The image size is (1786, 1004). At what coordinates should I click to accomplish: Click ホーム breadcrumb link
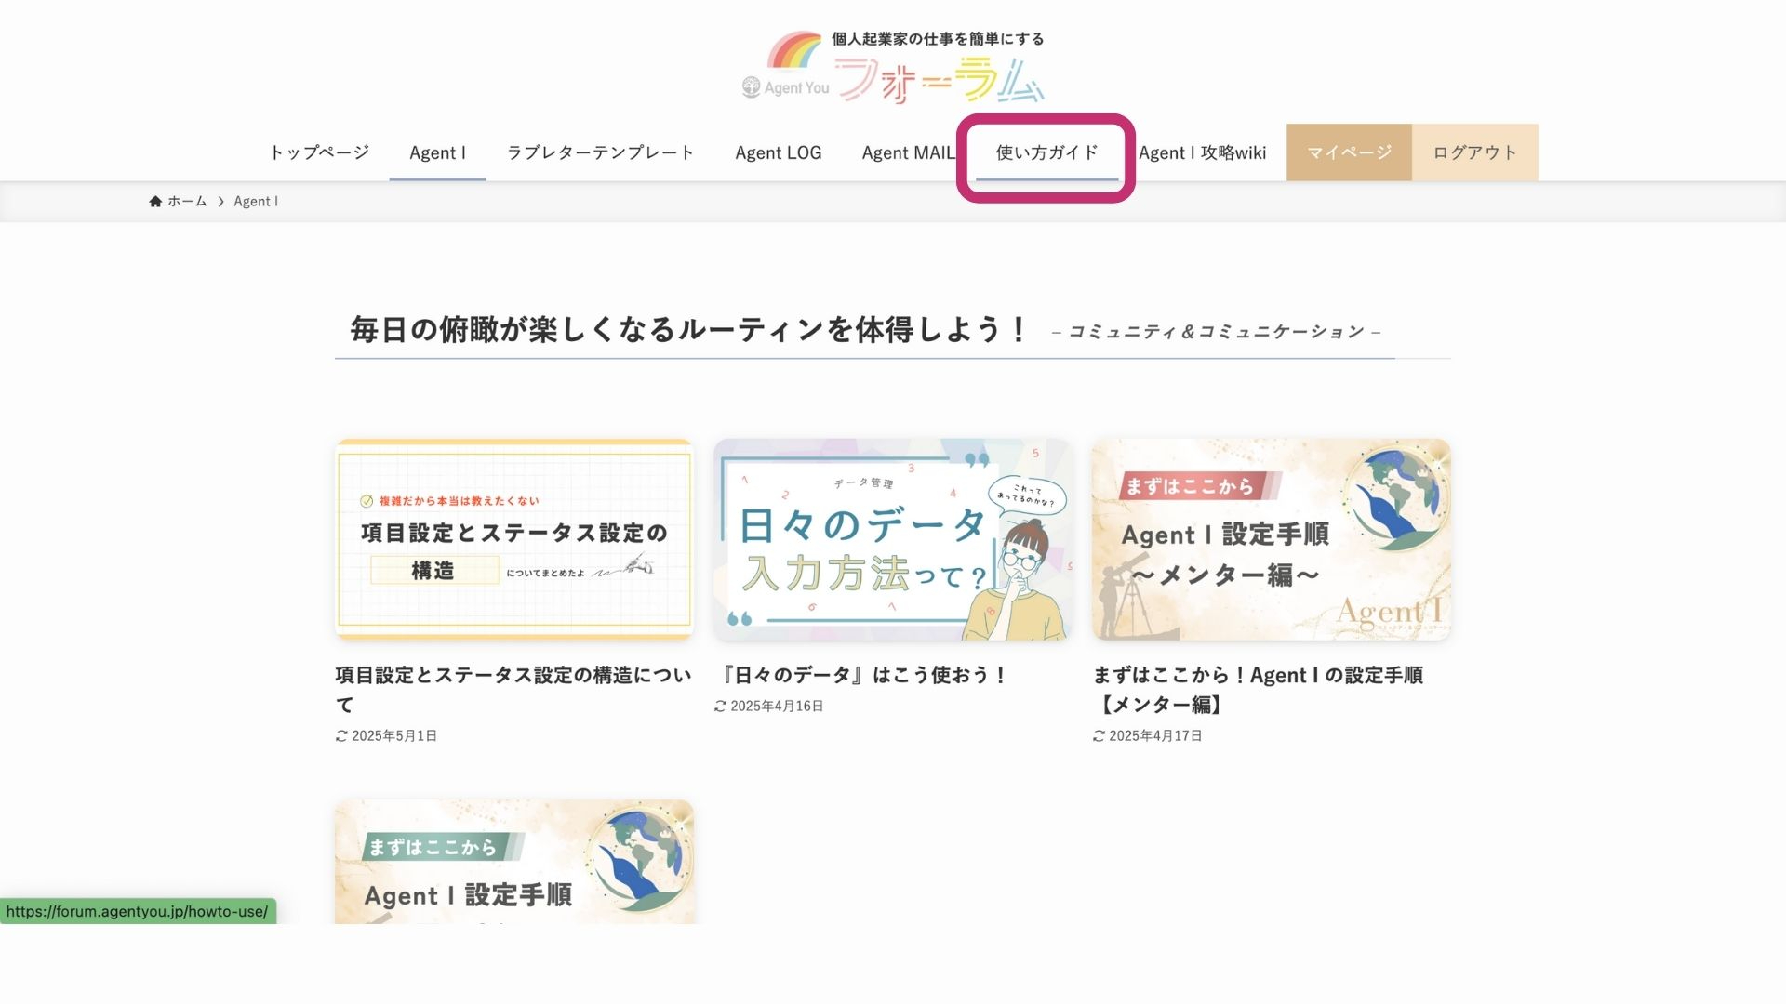point(187,202)
